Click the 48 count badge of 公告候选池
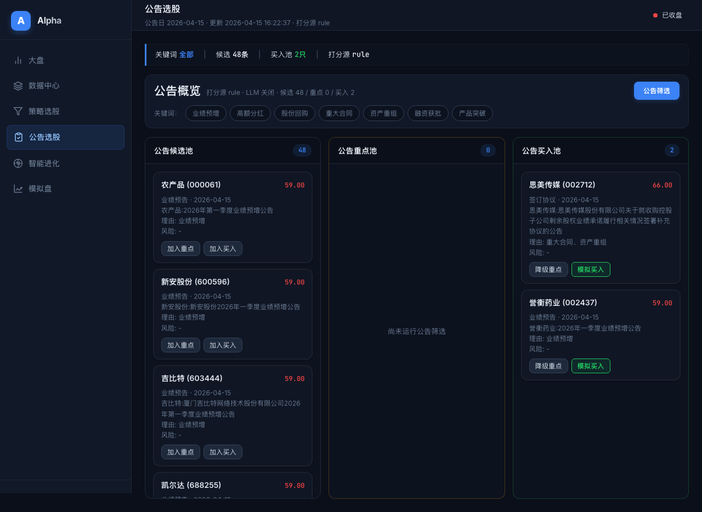The height and width of the screenshot is (512, 702). coord(302,150)
